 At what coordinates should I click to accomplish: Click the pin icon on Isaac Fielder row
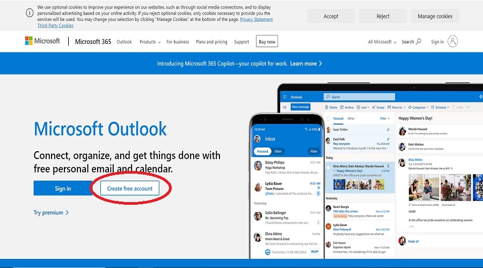point(388,130)
